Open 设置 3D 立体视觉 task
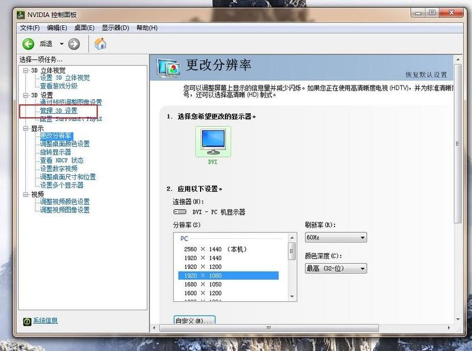Image resolution: width=472 pixels, height=351 pixels. pyautogui.click(x=65, y=78)
